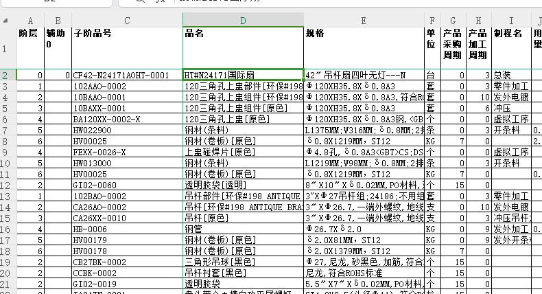This screenshot has height=294, width=542.
Task: Click cell 尼龙,符合ROHS标准
Action: (364, 273)
